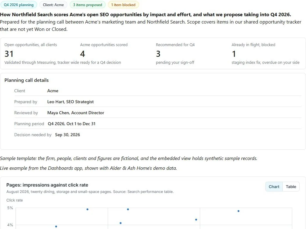Viewport: 306px width, 229px height.
Task: Click the Already in flight, blocked value 1
Action: click(234, 54)
